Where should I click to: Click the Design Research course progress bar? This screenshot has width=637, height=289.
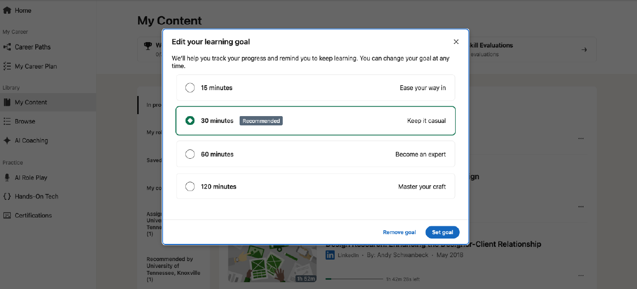click(x=354, y=279)
